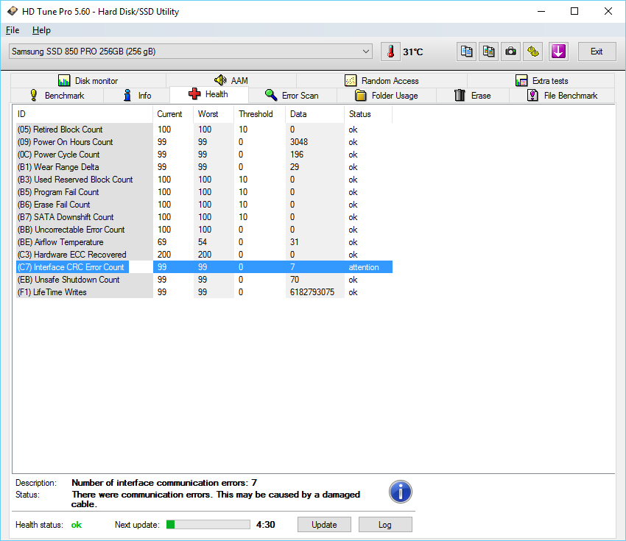626x541 pixels.
Task: Sort by the Data column header
Action: click(314, 114)
